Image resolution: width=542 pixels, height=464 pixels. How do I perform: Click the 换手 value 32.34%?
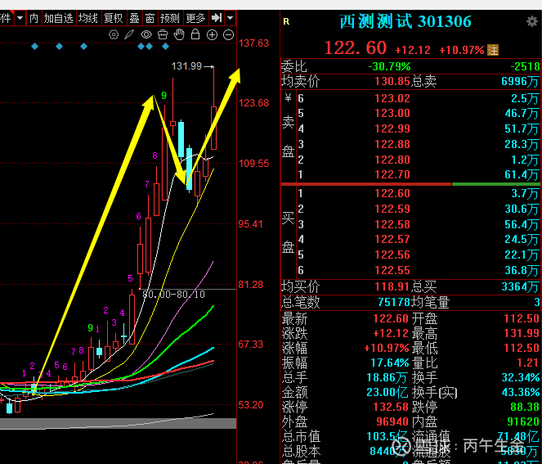521,377
